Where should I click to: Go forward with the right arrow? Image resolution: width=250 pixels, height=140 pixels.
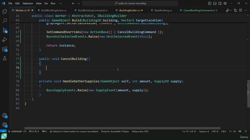tap(78, 3)
